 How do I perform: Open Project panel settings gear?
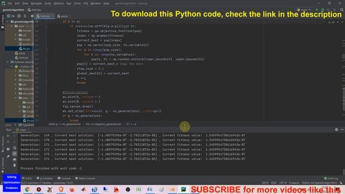tap(32, 16)
